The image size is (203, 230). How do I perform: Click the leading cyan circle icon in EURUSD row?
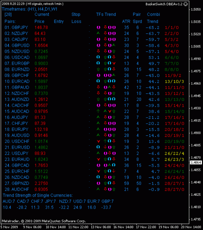pyautogui.click(x=98, y=147)
